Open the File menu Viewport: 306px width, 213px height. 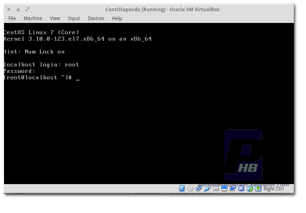coord(12,18)
